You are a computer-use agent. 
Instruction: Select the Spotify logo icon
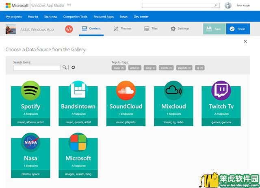coord(30,90)
